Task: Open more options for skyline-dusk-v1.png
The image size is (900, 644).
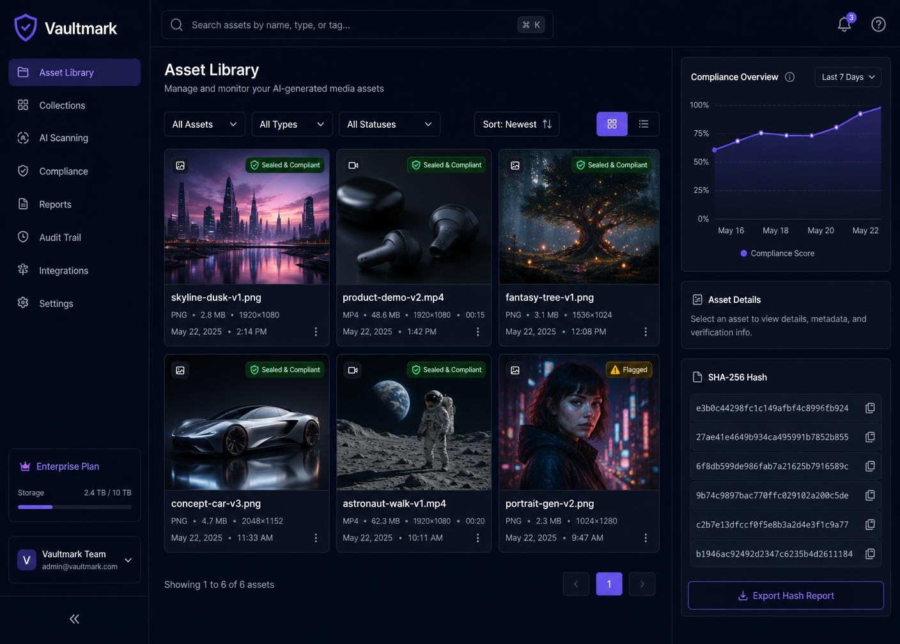Action: [316, 332]
